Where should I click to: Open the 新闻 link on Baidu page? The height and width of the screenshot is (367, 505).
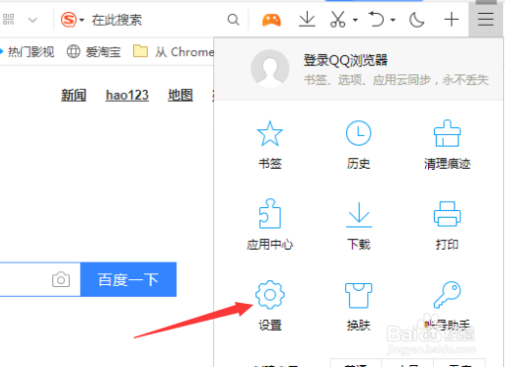point(74,96)
